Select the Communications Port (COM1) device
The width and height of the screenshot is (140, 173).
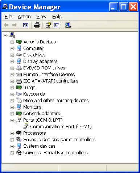pyautogui.click(x=61, y=126)
